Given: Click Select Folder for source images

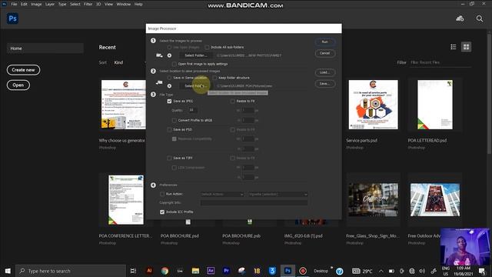Looking at the screenshot, I should click(x=196, y=55).
